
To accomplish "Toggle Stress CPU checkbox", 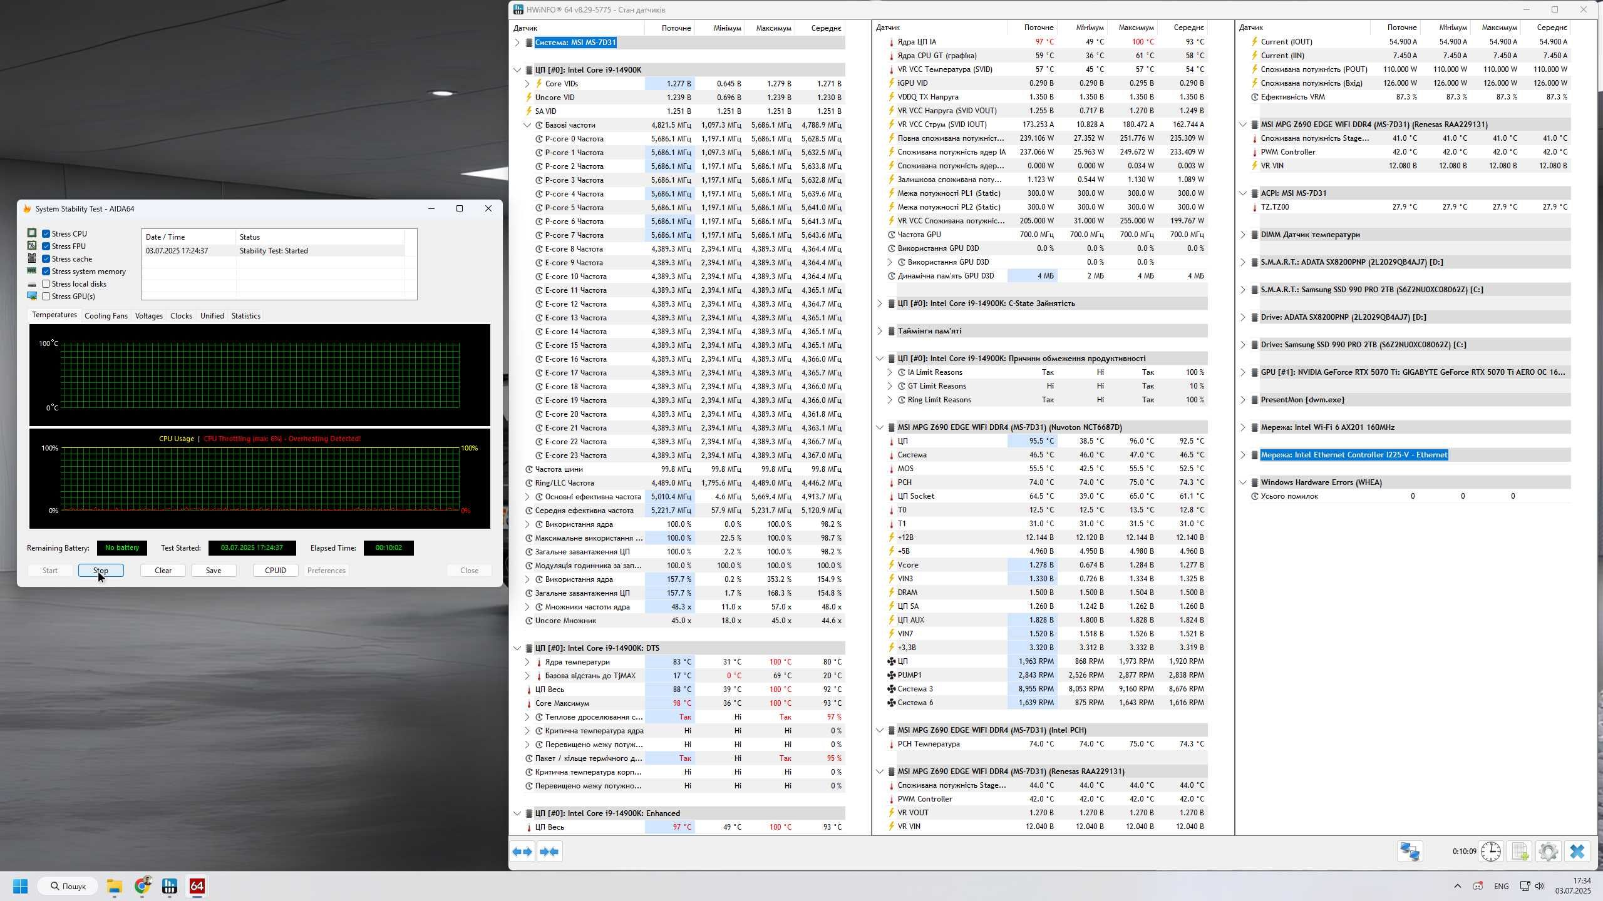I will click(46, 233).
